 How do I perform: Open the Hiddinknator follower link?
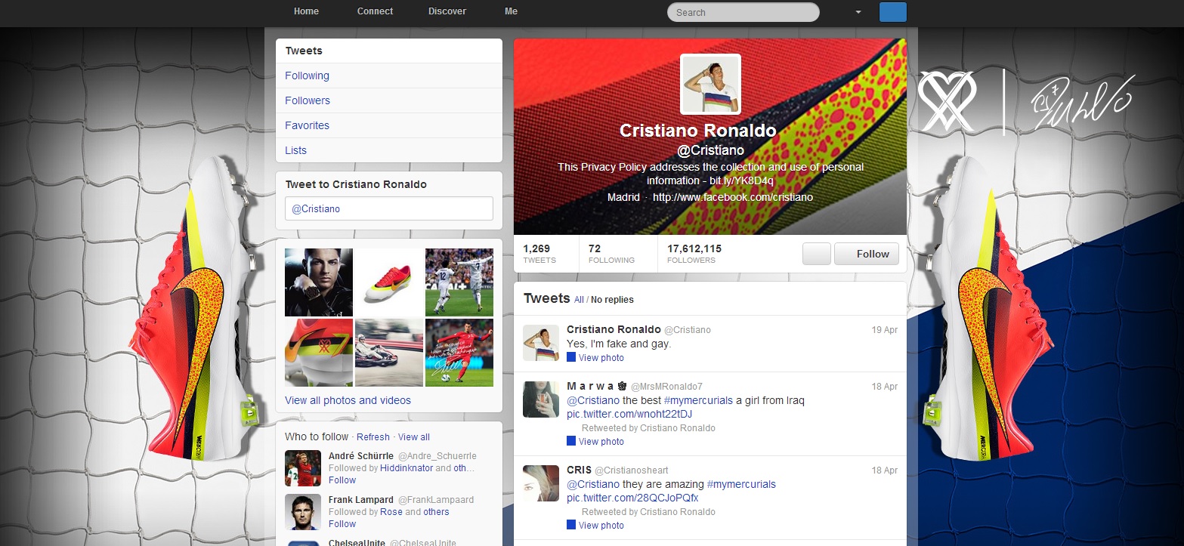(407, 468)
